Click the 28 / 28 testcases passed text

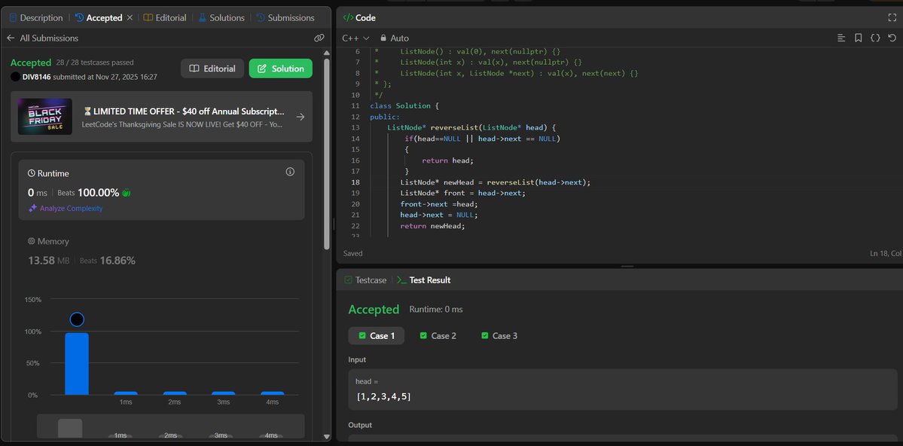pyautogui.click(x=95, y=63)
